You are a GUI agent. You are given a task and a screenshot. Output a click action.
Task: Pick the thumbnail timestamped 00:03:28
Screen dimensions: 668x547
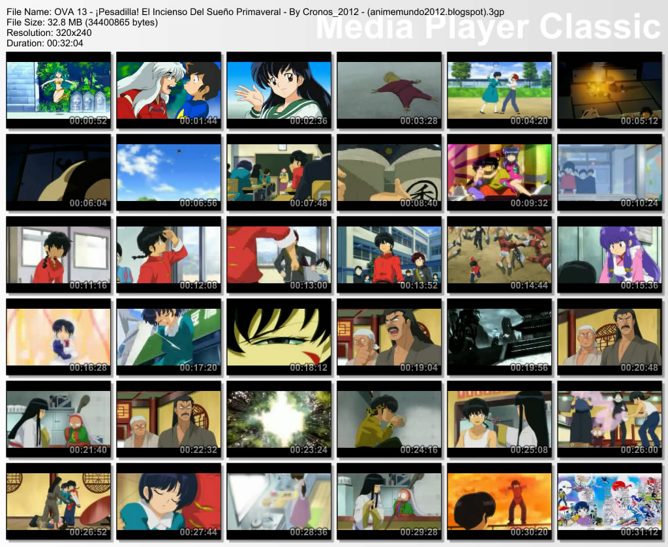pyautogui.click(x=389, y=90)
